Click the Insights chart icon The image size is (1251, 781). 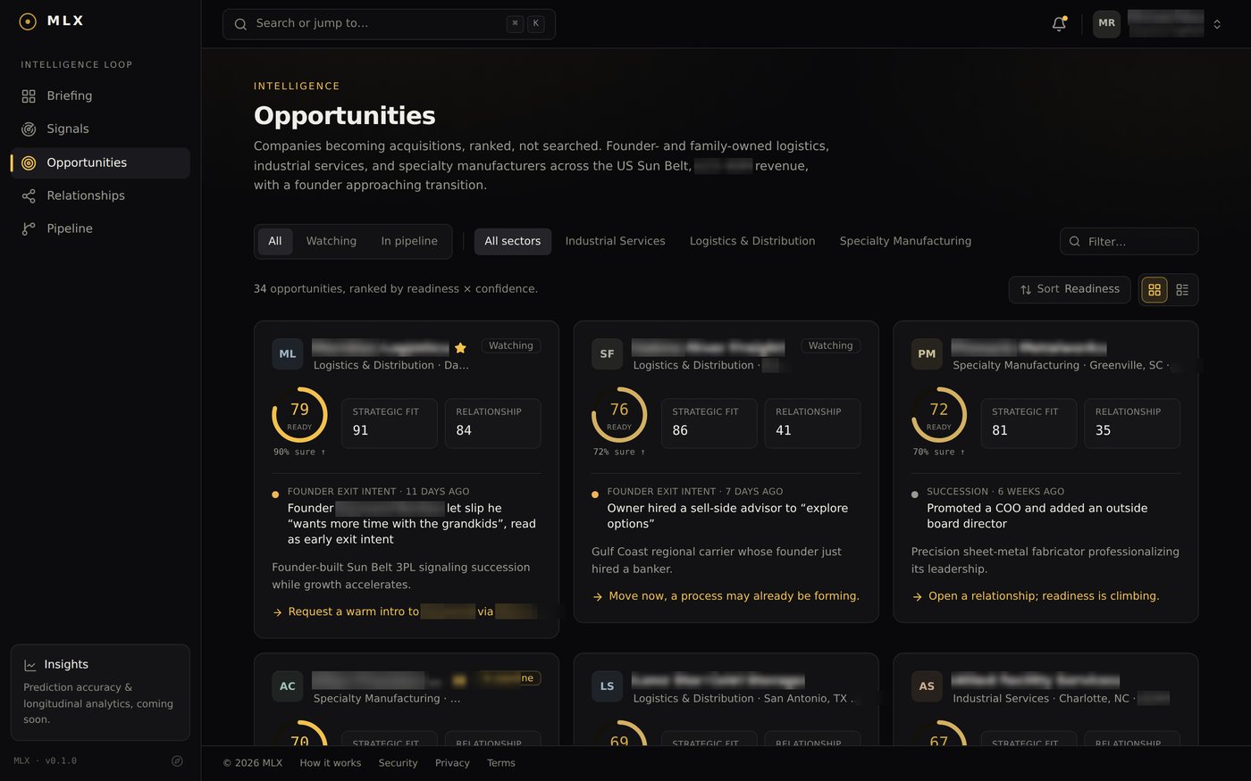[x=30, y=665]
